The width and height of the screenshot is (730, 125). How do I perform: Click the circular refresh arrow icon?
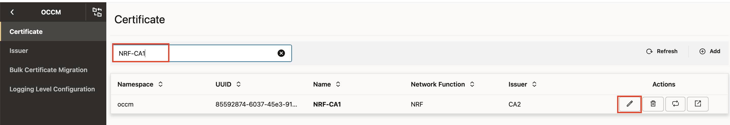coord(649,51)
